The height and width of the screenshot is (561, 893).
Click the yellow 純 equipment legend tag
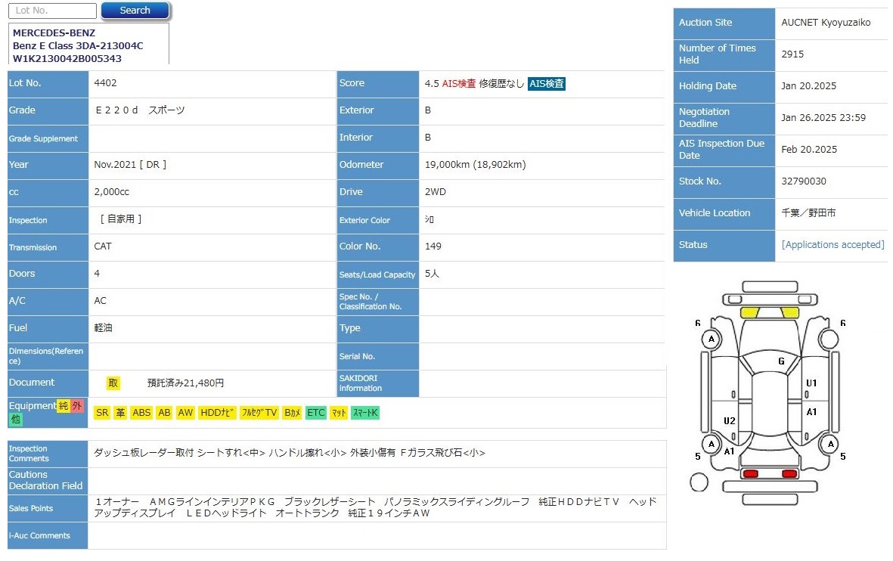(x=64, y=406)
